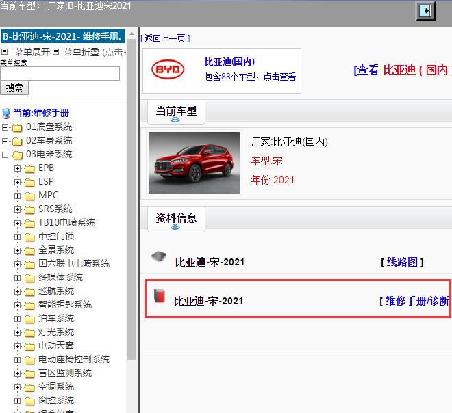Expand the 窗控系统 node

[17, 401]
